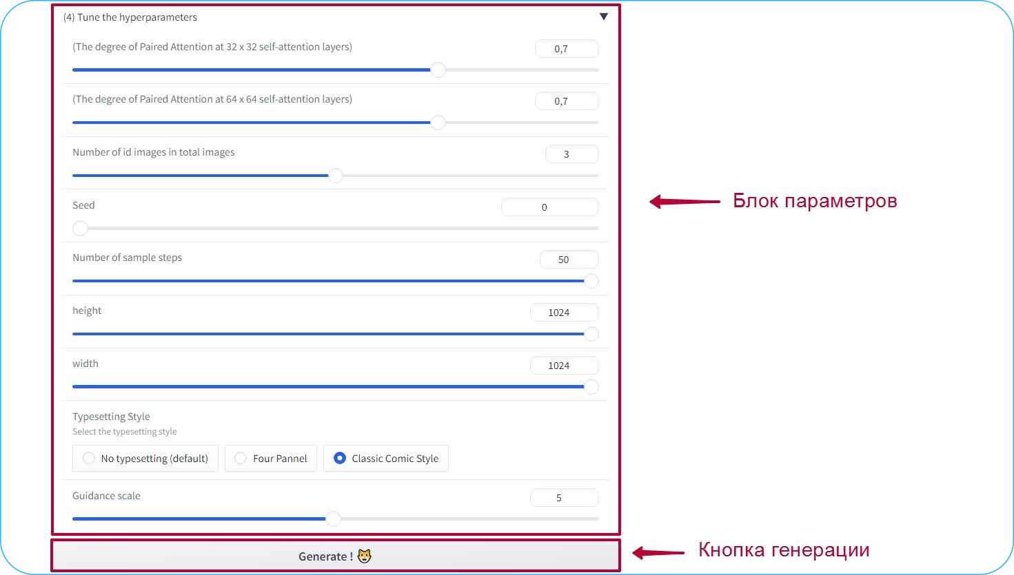Viewport: 1014px width, 575px height.
Task: Click the 32 x 32 Paired Attention slider handle
Action: point(438,70)
